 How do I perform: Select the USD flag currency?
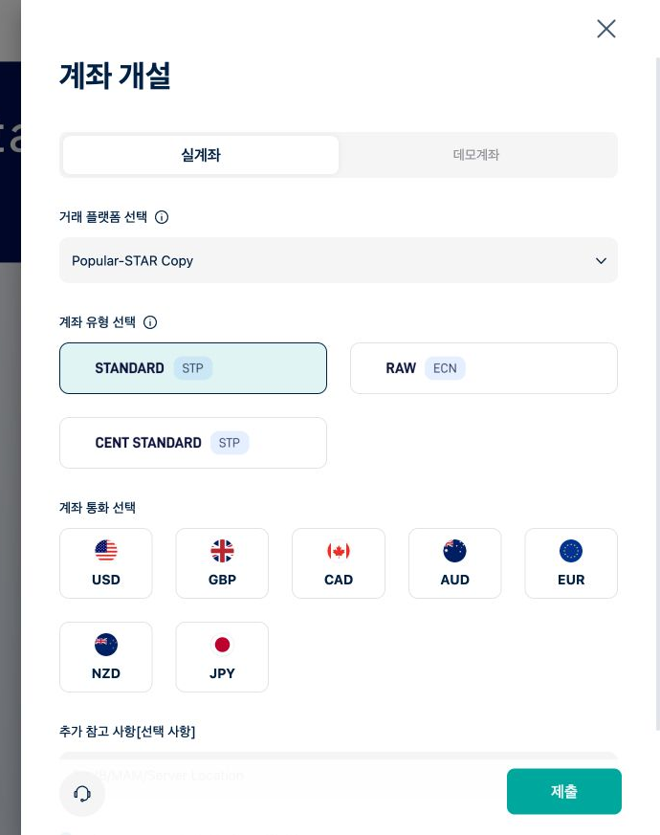106,563
